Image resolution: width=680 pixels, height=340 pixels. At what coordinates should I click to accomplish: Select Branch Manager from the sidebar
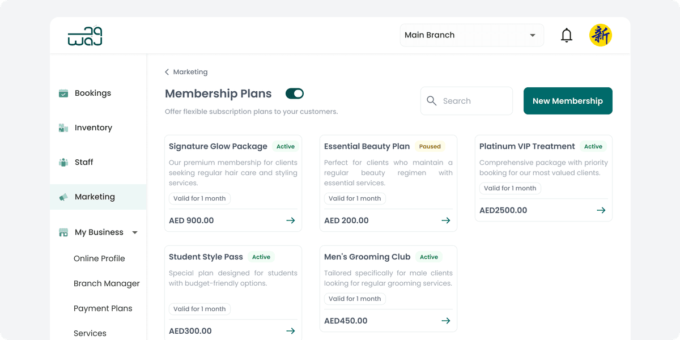pos(107,283)
